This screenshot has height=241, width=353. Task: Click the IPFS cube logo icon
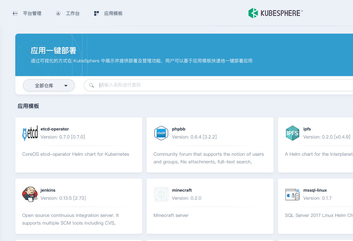[292, 133]
